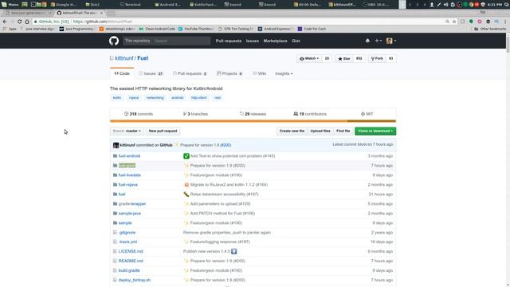510x287 pixels.
Task: Click the GitHub Octocat logo
Action: pos(114,41)
